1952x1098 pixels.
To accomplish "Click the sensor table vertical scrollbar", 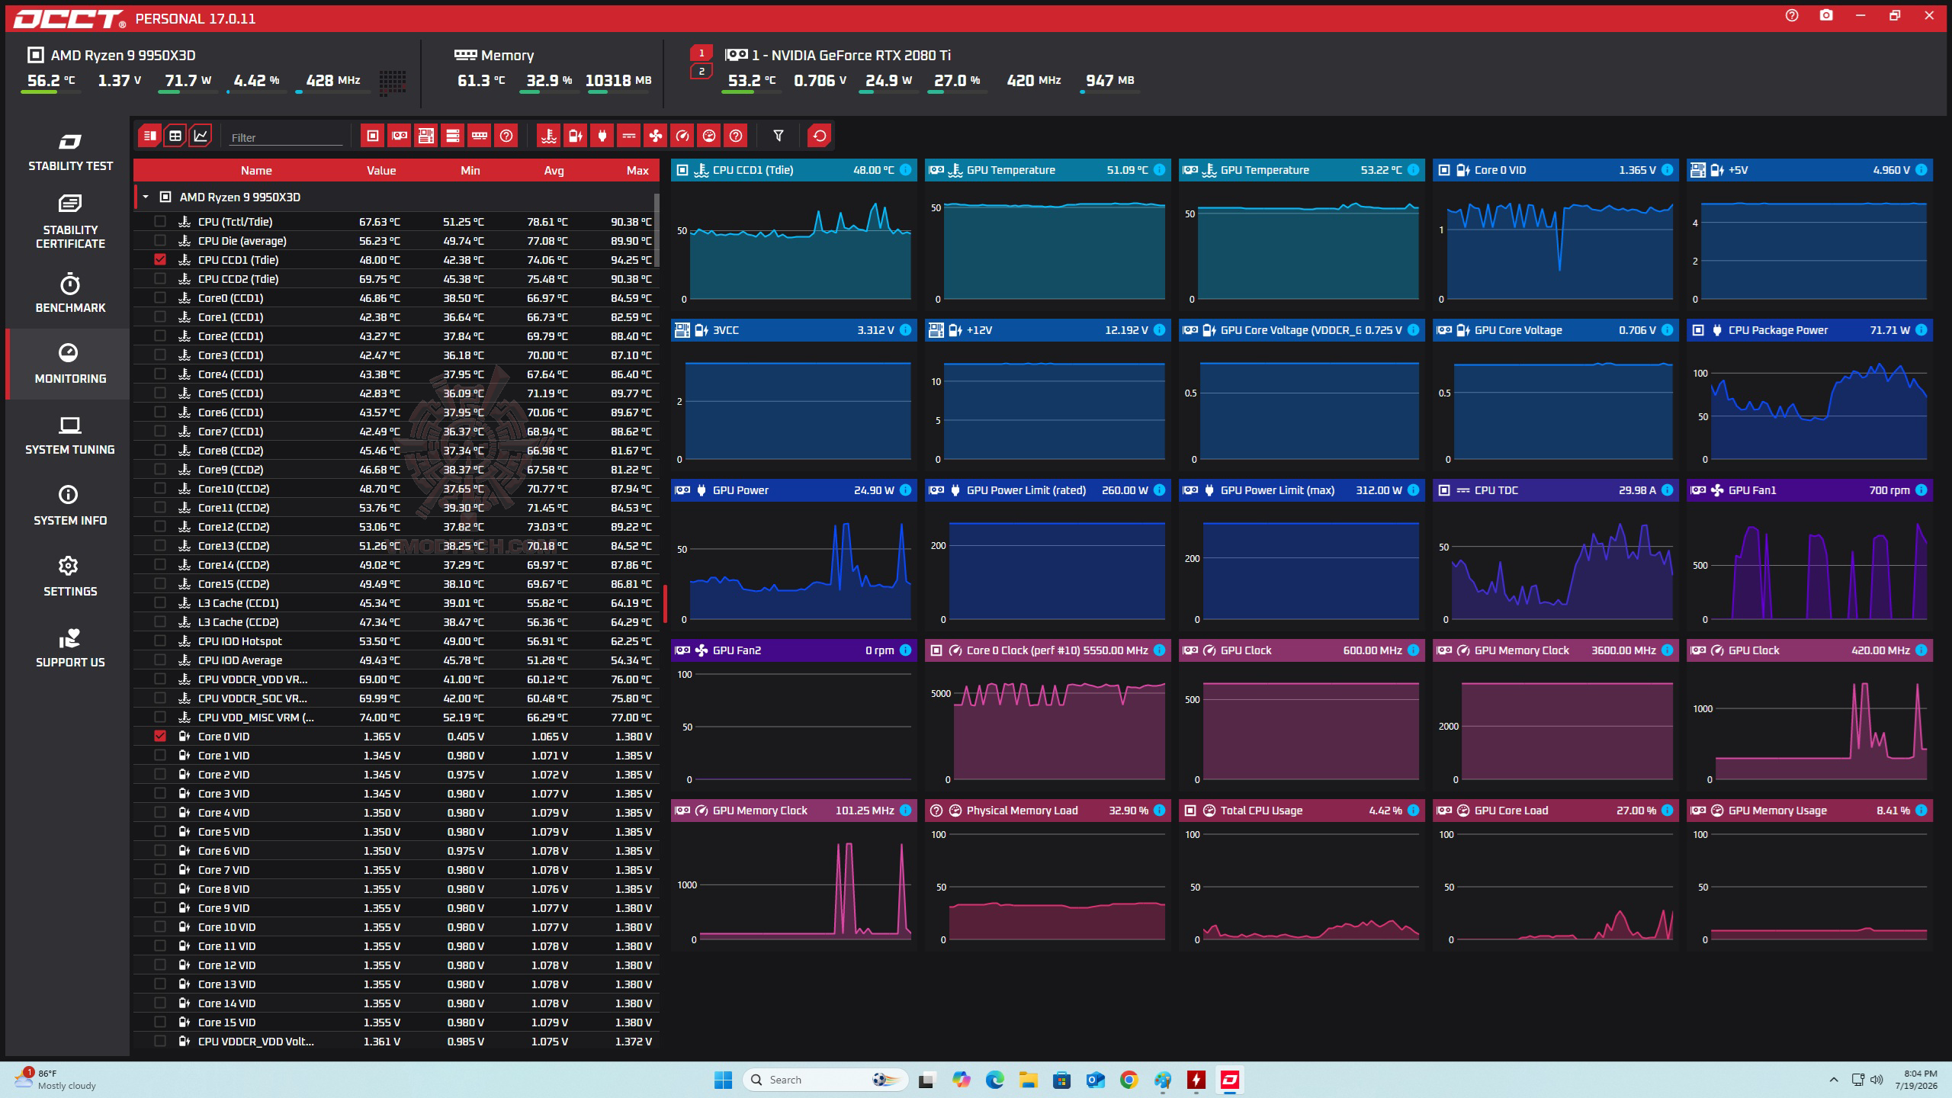I will (x=657, y=229).
